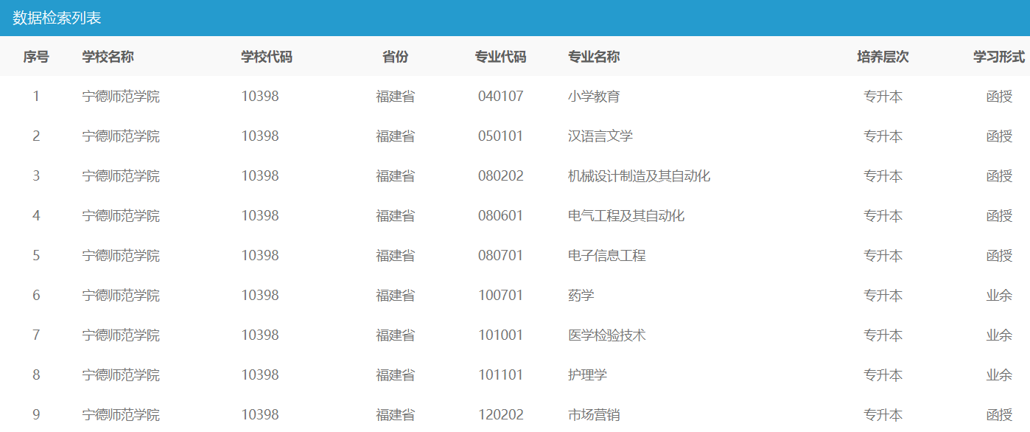The width and height of the screenshot is (1030, 432).
Task: Click 宁德师范学院 in the 小学教育 row
Action: click(x=121, y=97)
